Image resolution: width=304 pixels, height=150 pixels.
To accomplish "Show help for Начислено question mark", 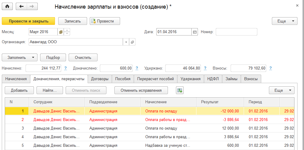I will point(66,68).
